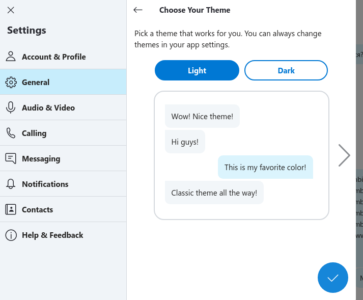363x300 pixels.
Task: Click the 'Wow! Nice theme!' preview message
Action: click(x=202, y=116)
